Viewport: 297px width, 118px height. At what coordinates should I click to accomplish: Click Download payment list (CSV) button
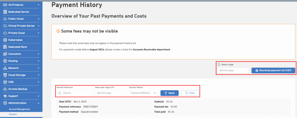(x=273, y=70)
